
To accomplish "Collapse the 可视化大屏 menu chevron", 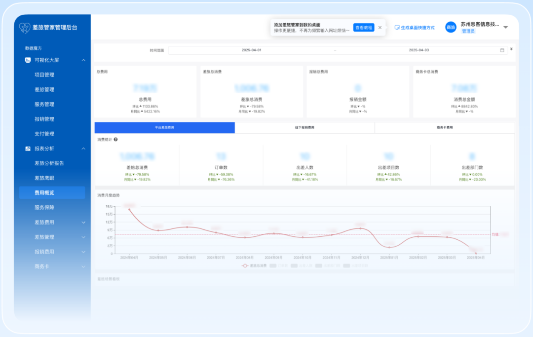I will coord(83,60).
